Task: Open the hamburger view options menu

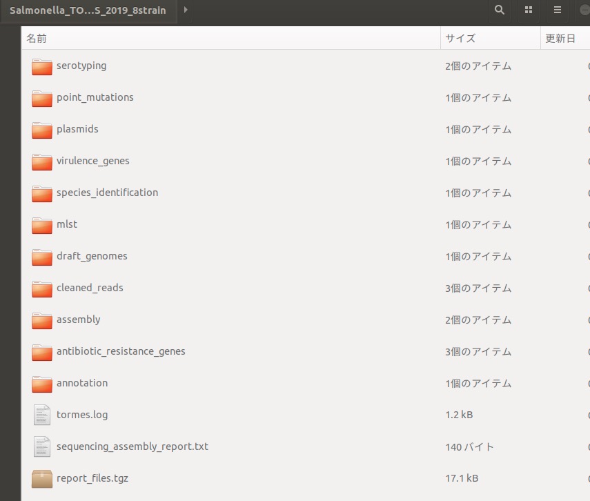Action: [558, 10]
